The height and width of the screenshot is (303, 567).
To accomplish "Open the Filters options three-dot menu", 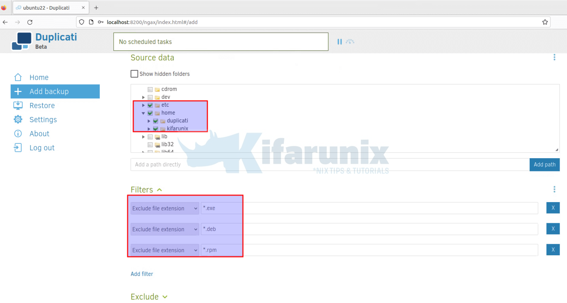I will 554,189.
